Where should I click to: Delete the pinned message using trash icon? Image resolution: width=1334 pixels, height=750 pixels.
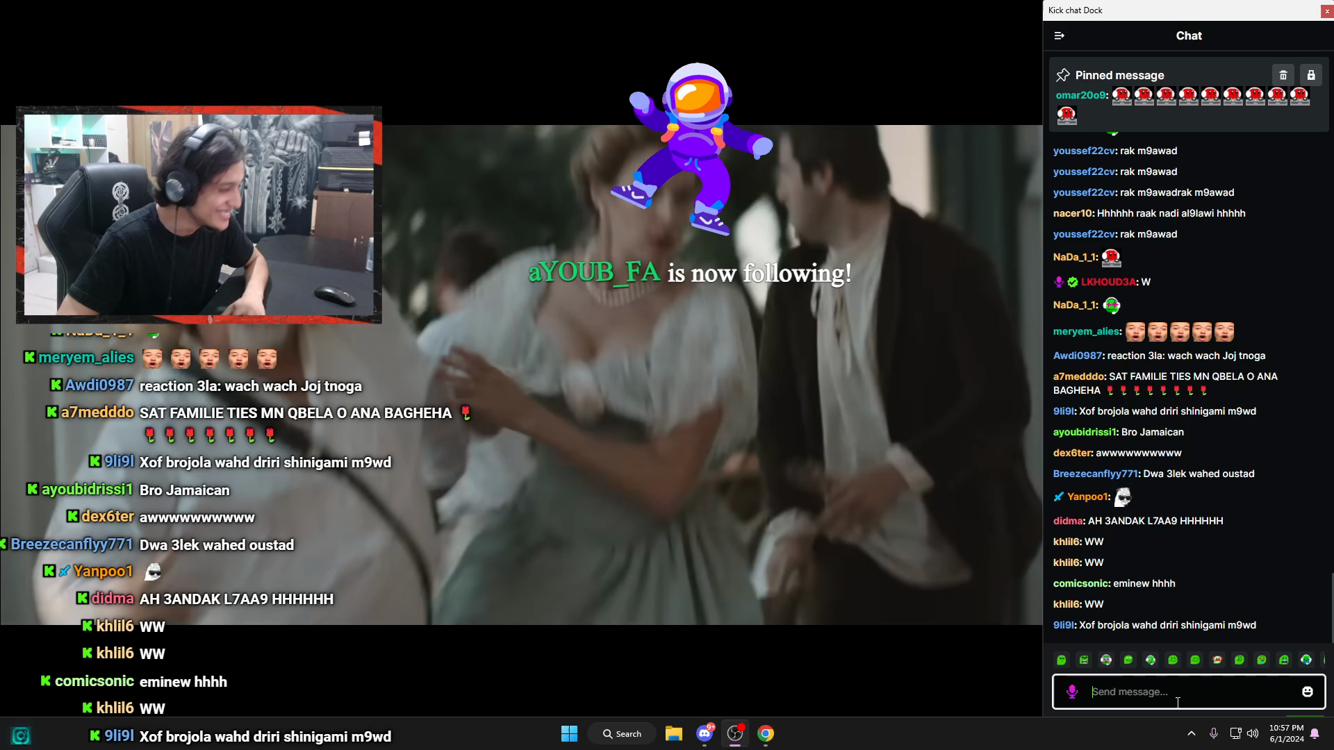click(1283, 75)
